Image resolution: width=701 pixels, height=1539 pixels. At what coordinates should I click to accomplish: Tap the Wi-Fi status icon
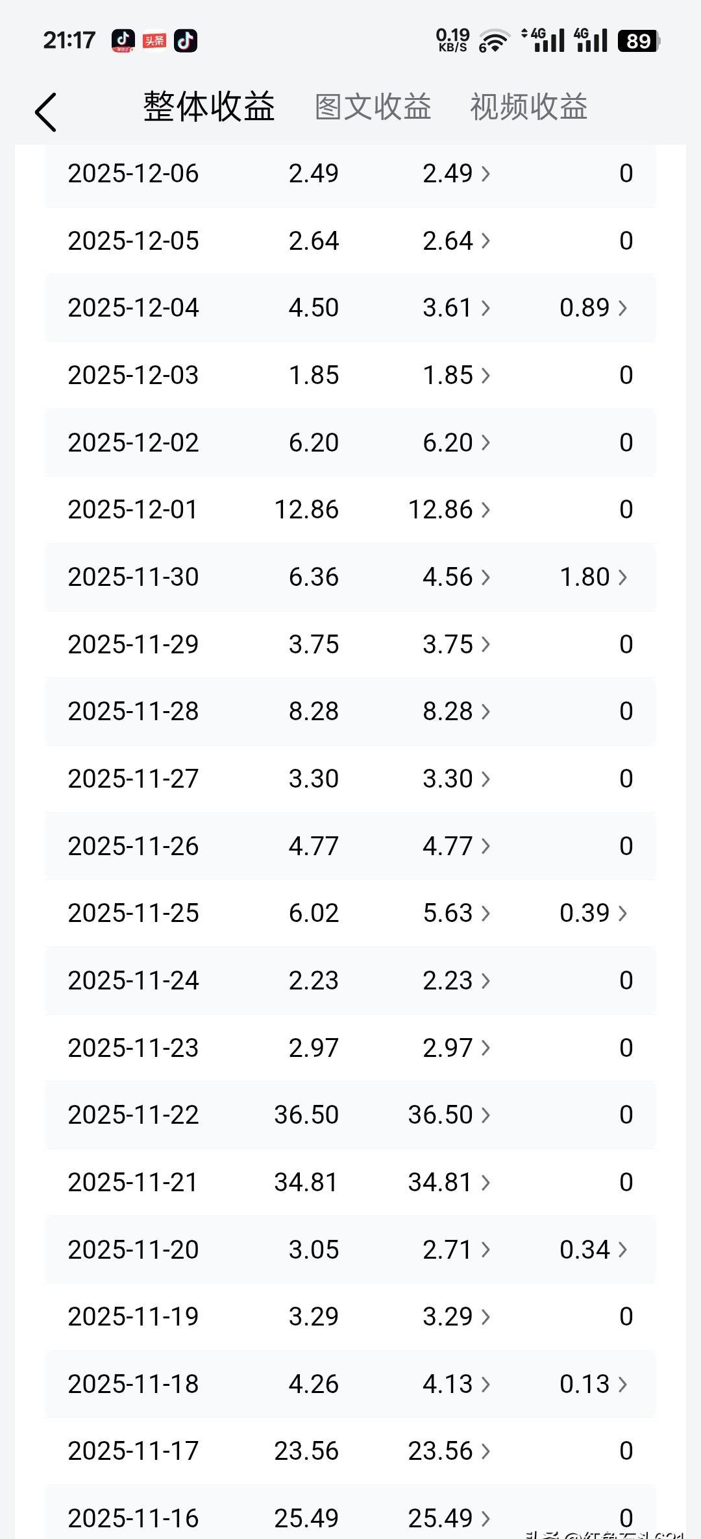click(x=494, y=41)
